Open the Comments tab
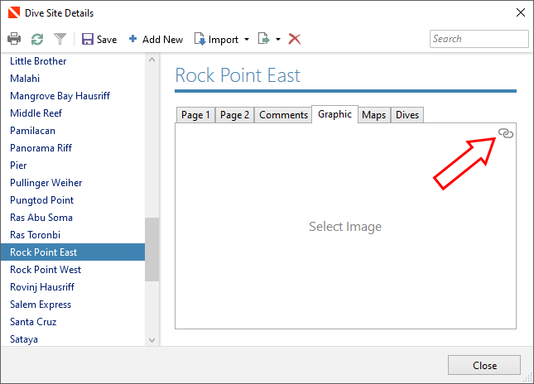 click(283, 115)
